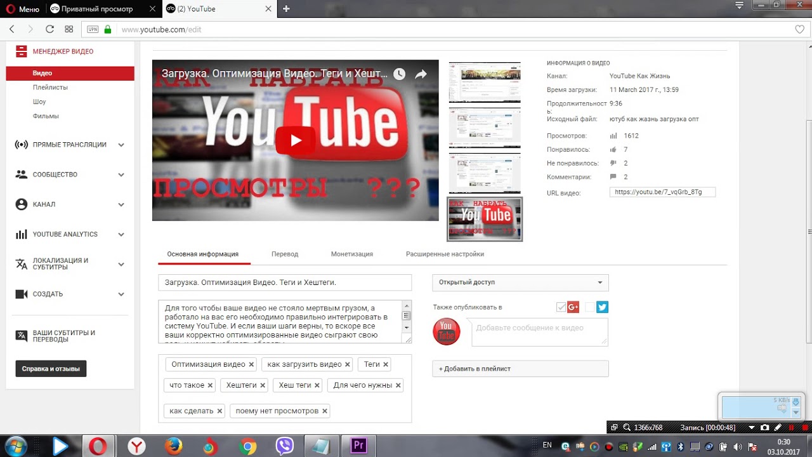Open Ваши субтитры и переводы
Viewport: 812px width, 457px height.
[x=64, y=336]
